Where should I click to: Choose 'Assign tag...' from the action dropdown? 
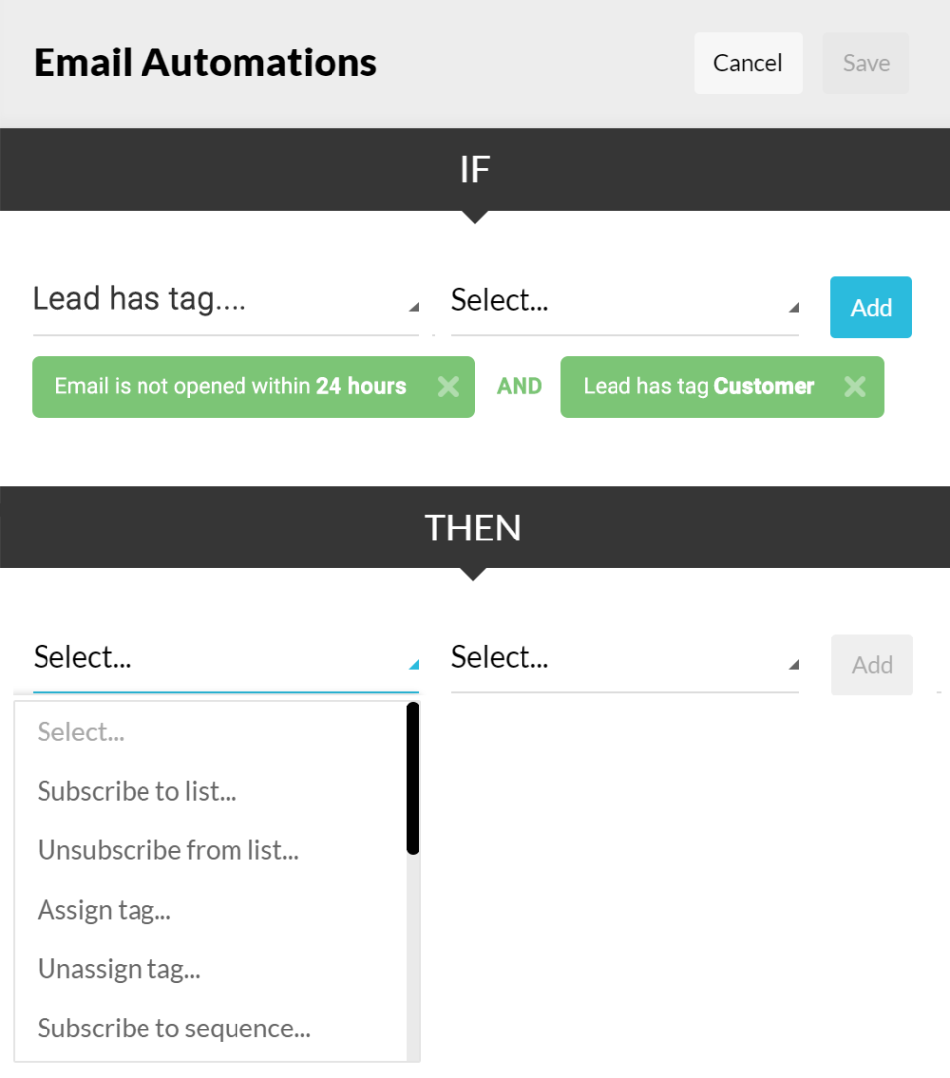(103, 909)
